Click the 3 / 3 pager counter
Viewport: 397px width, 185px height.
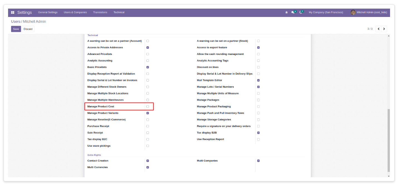(370, 29)
